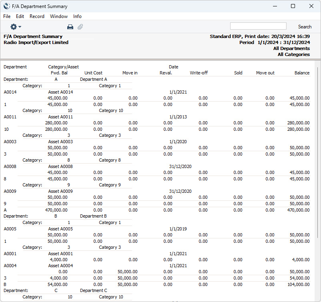The height and width of the screenshot is (302, 321).
Task: Open asset A0004 in Department B
Action: tap(10, 266)
